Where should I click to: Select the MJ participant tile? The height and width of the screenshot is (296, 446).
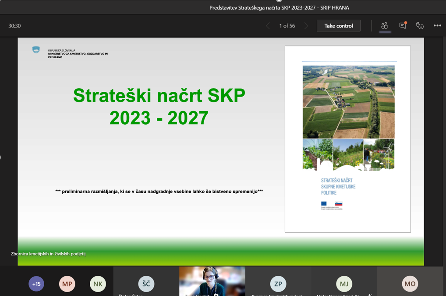(x=344, y=283)
